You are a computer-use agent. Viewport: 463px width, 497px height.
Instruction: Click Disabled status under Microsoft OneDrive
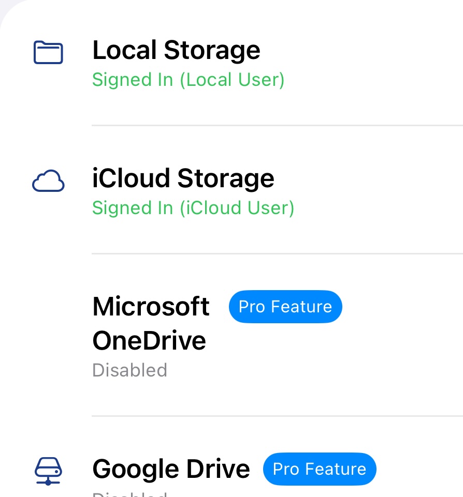tap(129, 370)
